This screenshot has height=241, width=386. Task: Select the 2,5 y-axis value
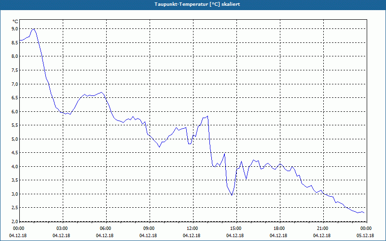tap(15, 208)
